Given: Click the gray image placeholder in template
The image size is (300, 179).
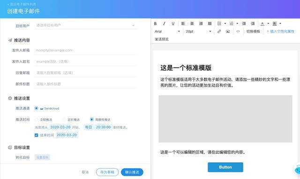Looking at the screenshot, I should coord(225,119).
